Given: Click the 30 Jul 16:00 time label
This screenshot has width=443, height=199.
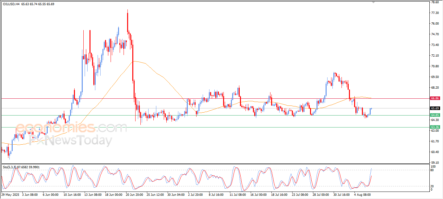Looking at the screenshot, I should (x=342, y=195).
